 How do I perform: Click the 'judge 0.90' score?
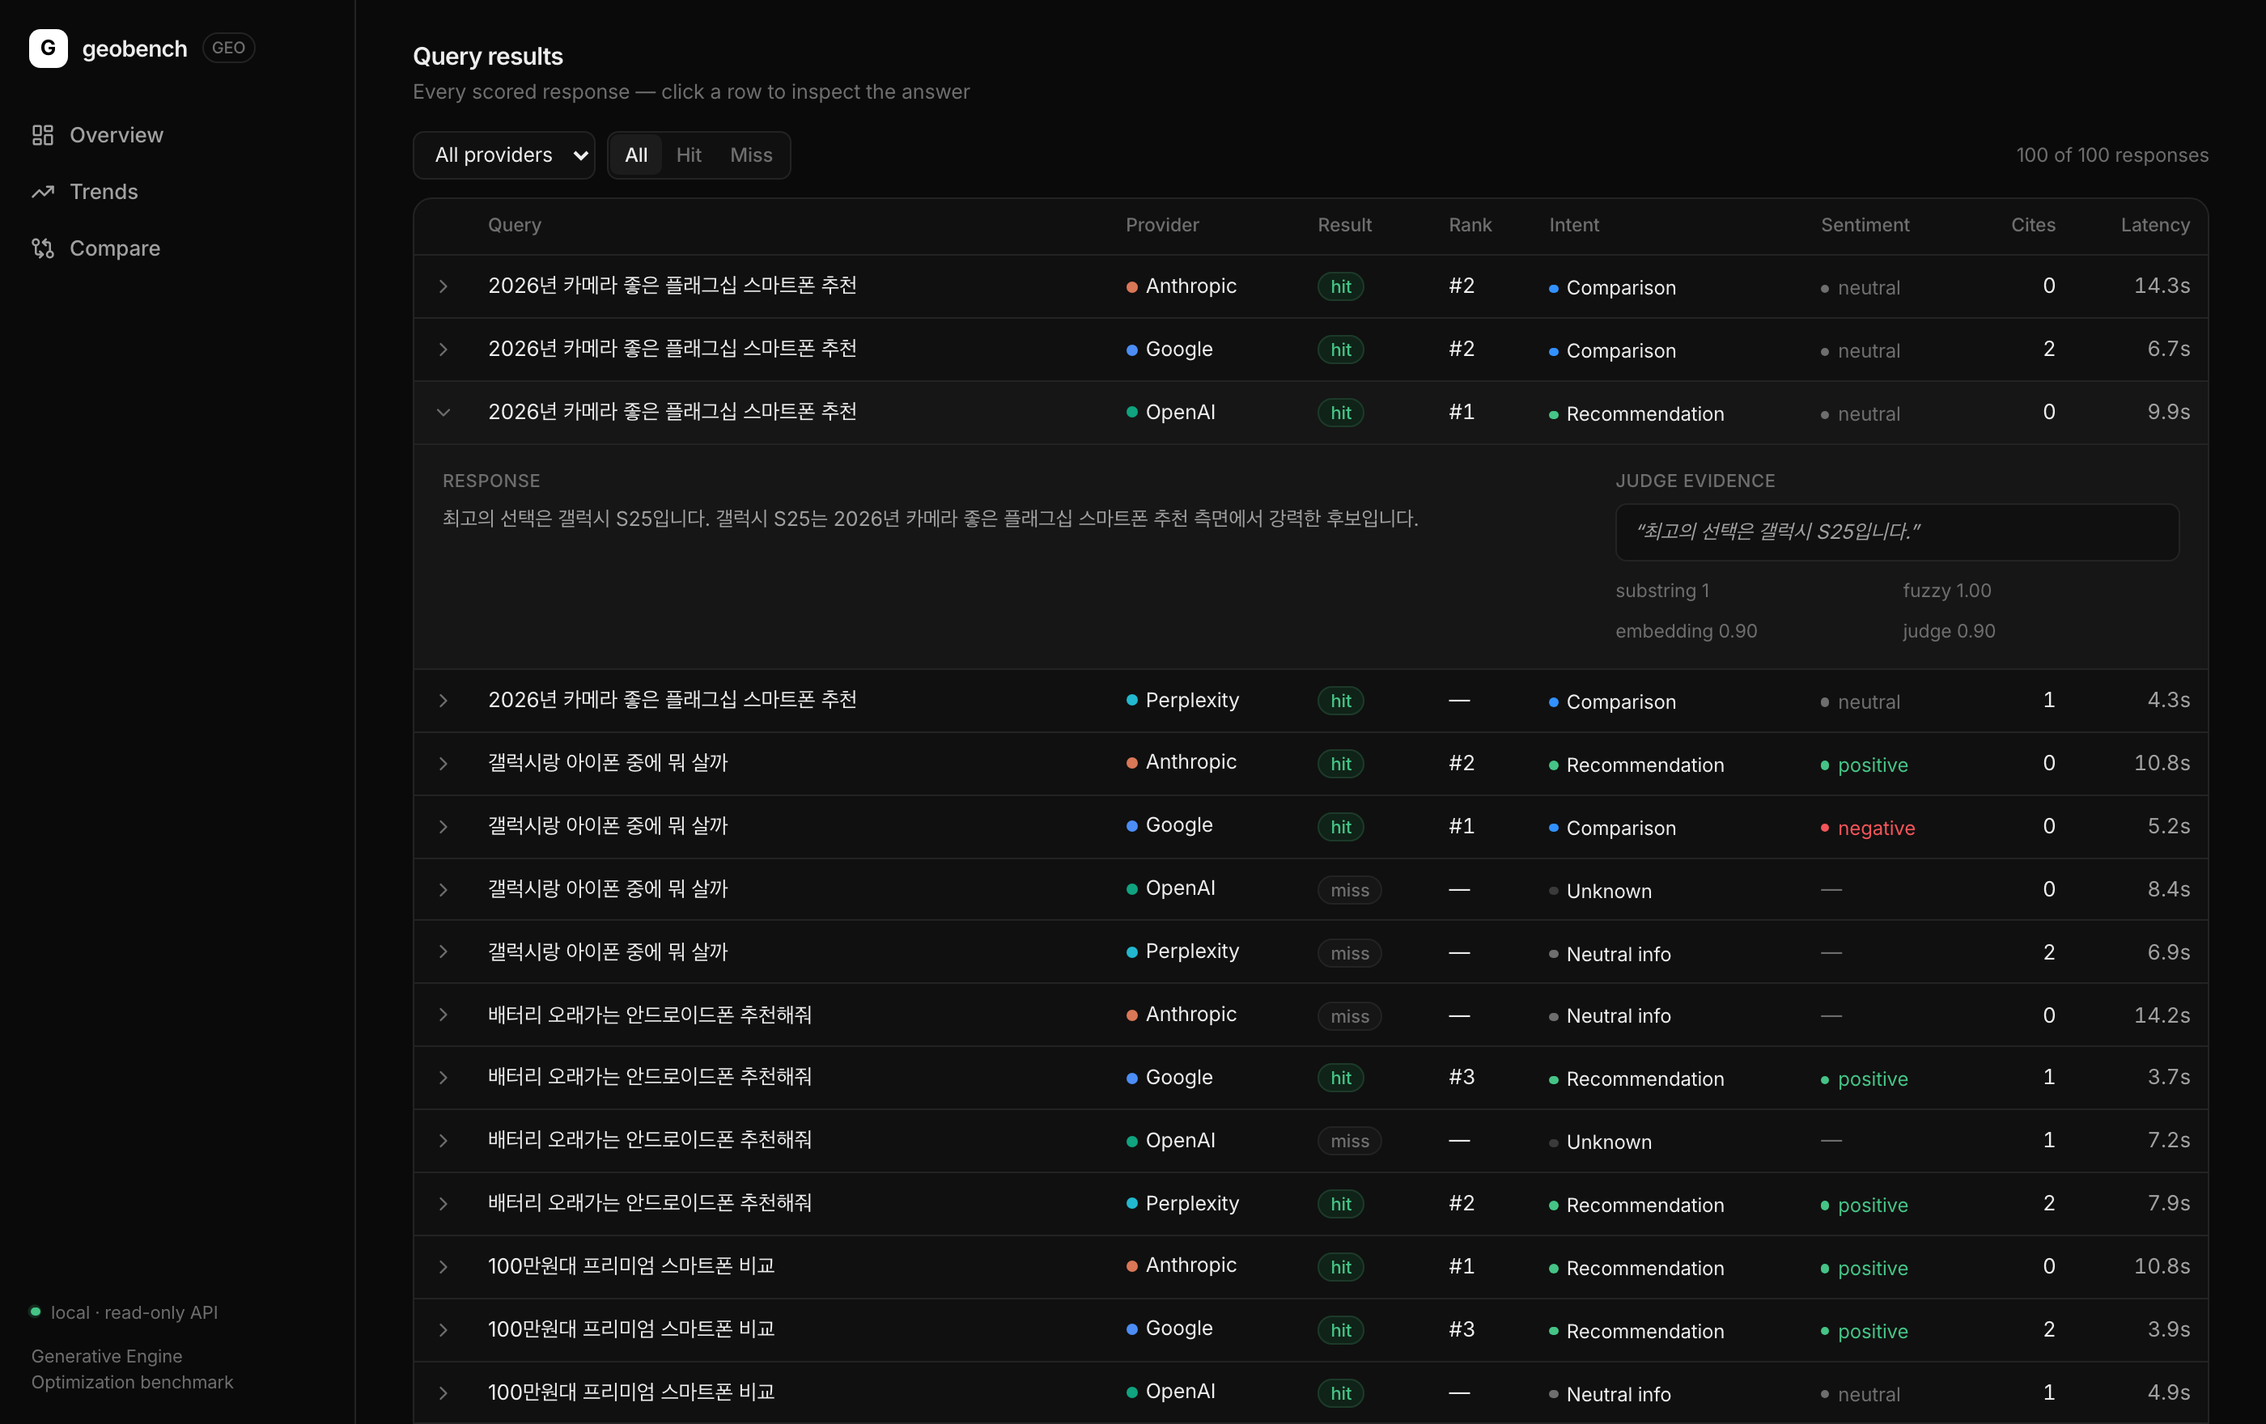click(1948, 631)
